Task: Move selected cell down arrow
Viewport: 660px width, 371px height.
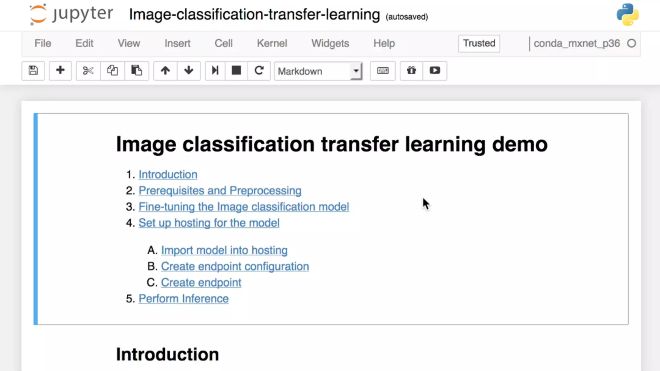Action: point(189,71)
